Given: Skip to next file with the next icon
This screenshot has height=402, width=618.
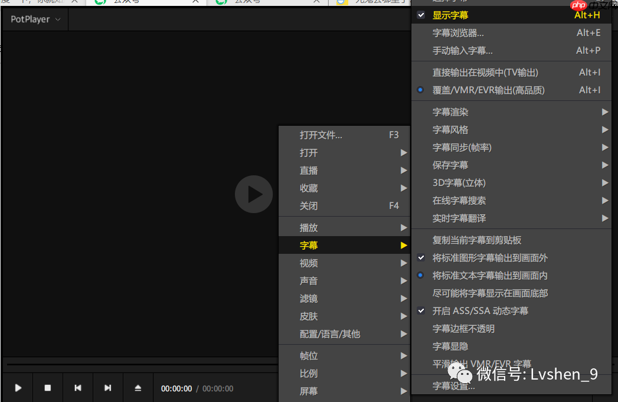Looking at the screenshot, I should coord(108,388).
